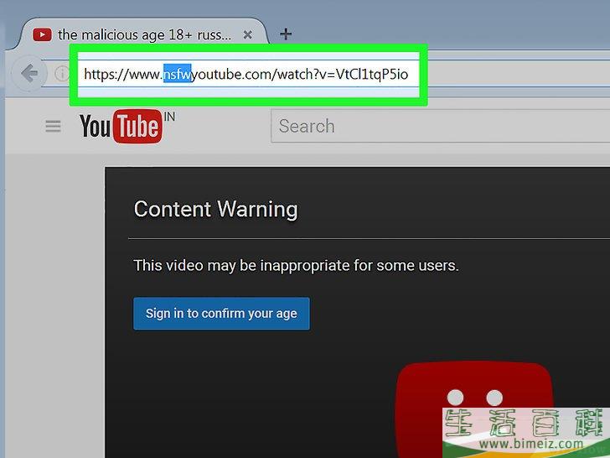610x458 pixels.
Task: Click the site info icon beside URL
Action: point(61,73)
